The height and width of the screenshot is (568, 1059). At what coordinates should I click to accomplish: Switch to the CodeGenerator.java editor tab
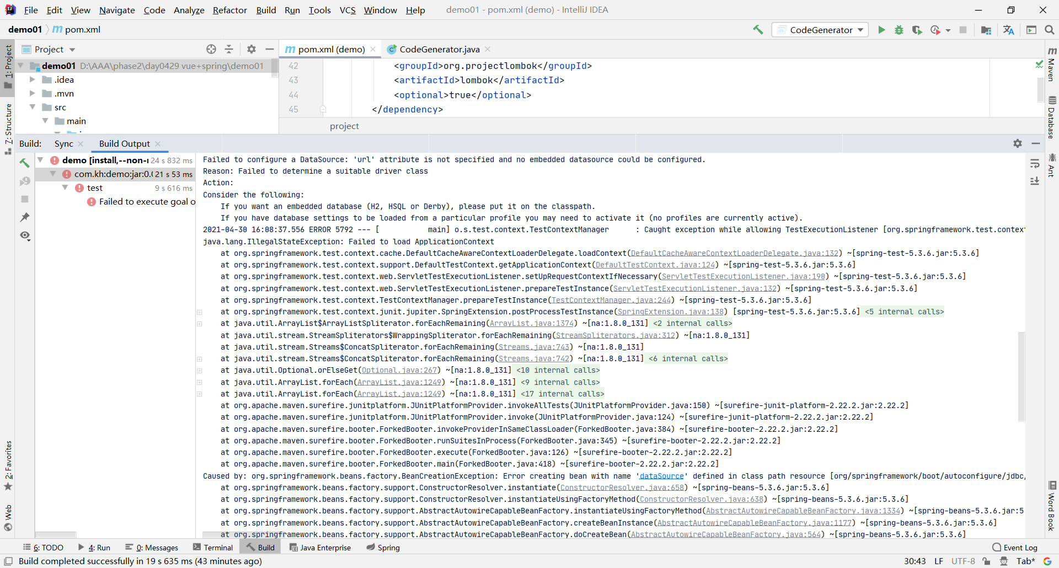(x=439, y=49)
